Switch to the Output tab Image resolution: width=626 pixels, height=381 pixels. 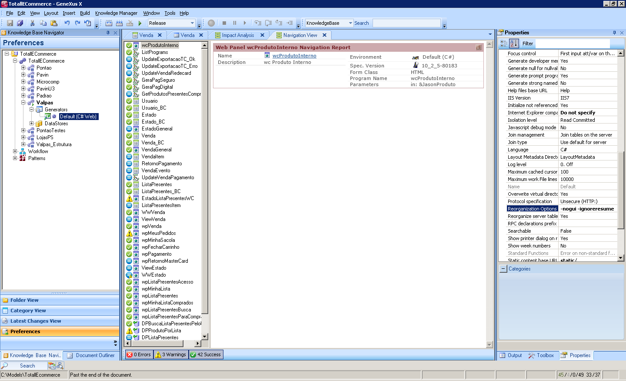tap(510, 355)
